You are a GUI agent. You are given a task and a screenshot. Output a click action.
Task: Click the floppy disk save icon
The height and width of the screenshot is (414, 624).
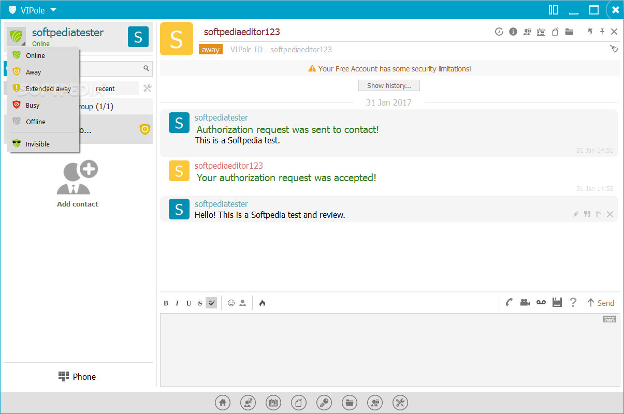pyautogui.click(x=557, y=303)
